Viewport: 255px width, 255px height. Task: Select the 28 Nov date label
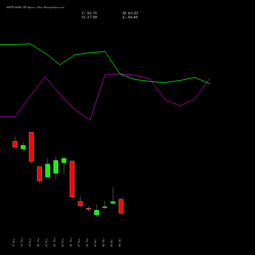(87, 243)
